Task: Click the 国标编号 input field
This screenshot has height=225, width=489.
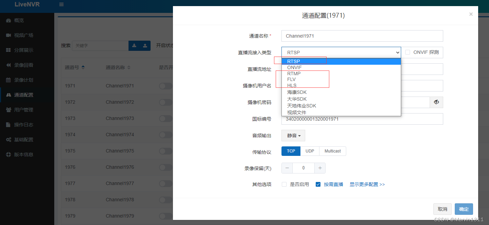Action: 362,119
